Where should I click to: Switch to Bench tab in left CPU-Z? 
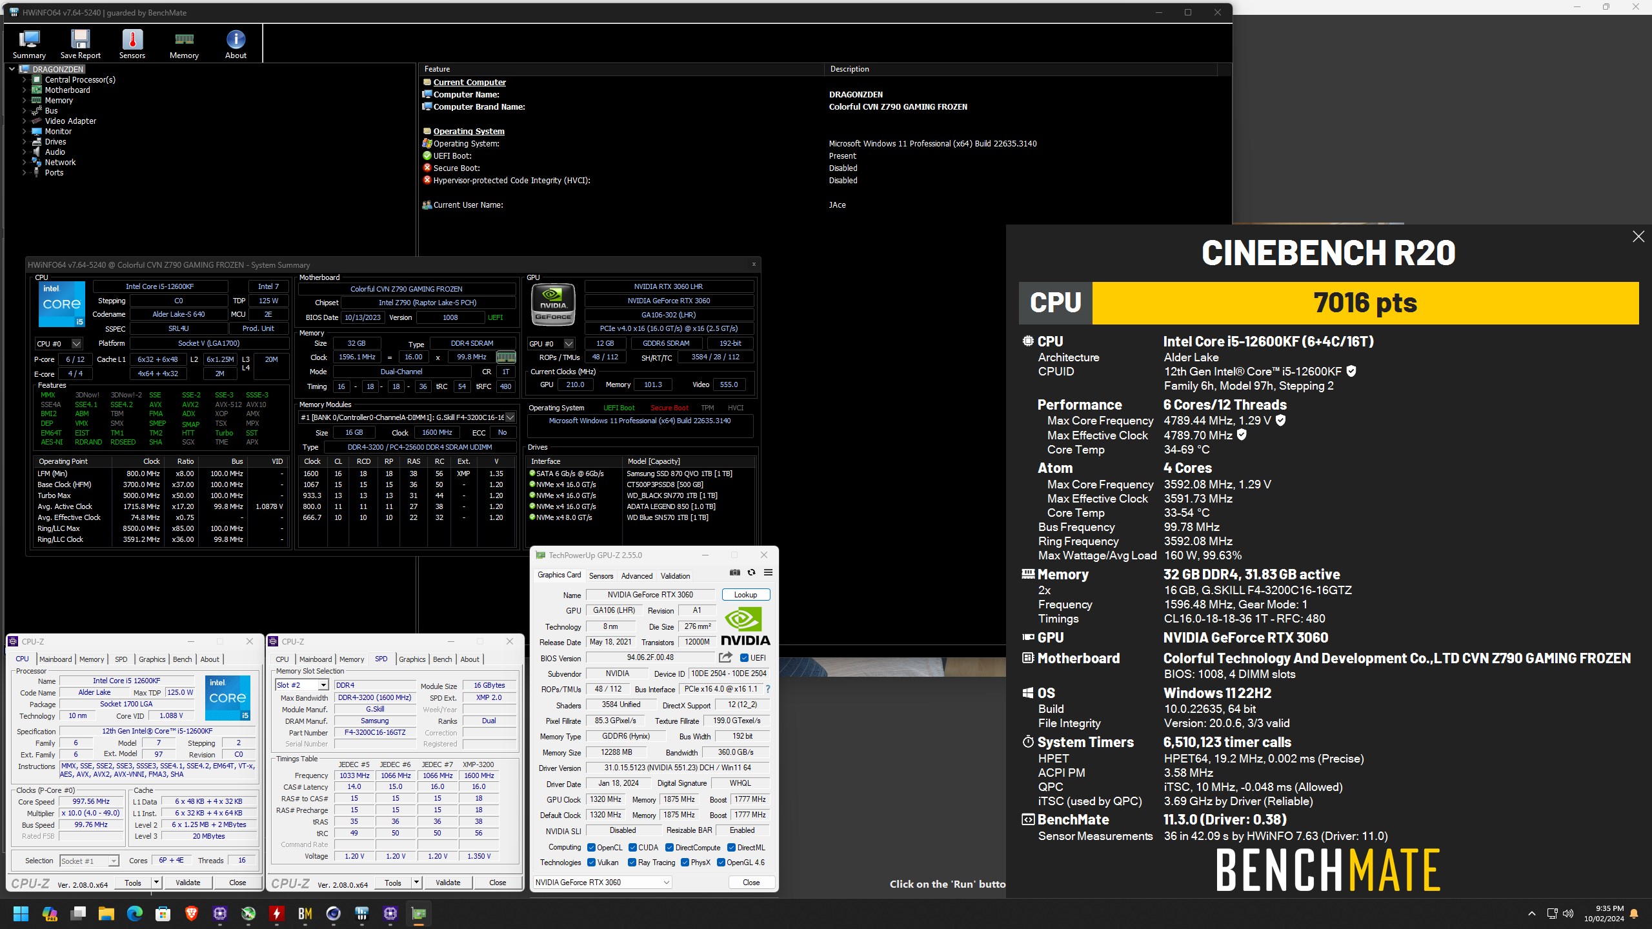click(x=183, y=659)
